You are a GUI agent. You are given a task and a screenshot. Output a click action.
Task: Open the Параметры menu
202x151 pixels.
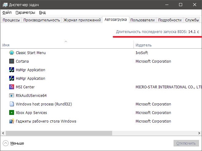point(25,13)
